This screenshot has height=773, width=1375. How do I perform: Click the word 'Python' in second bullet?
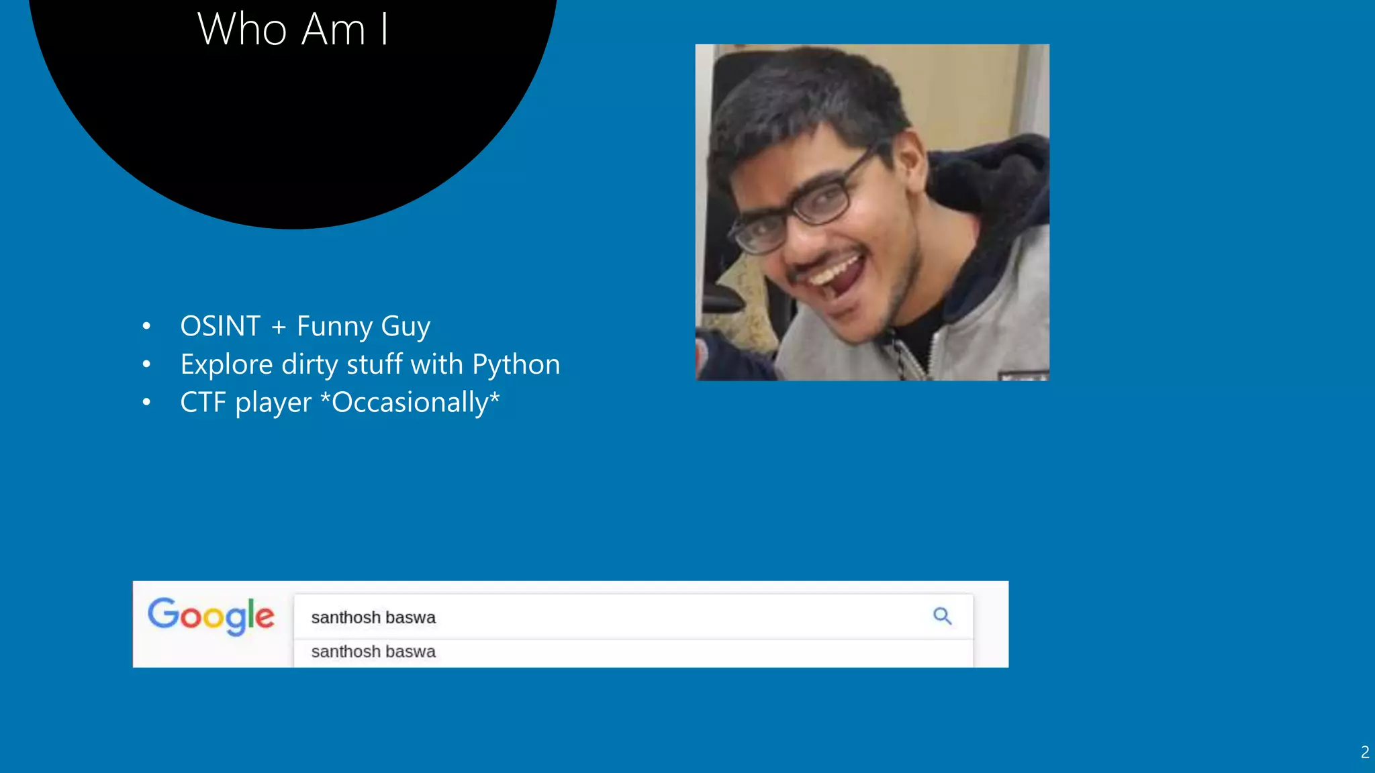[x=516, y=364]
